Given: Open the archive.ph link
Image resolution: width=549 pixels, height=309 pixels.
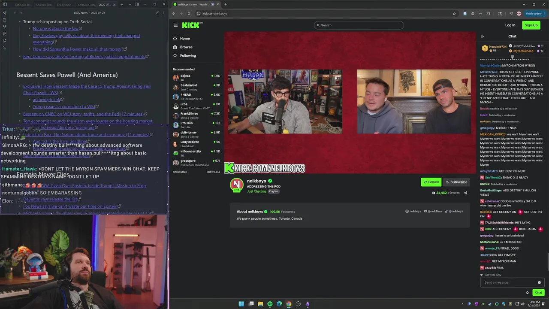Looking at the screenshot, I should 46,100.
